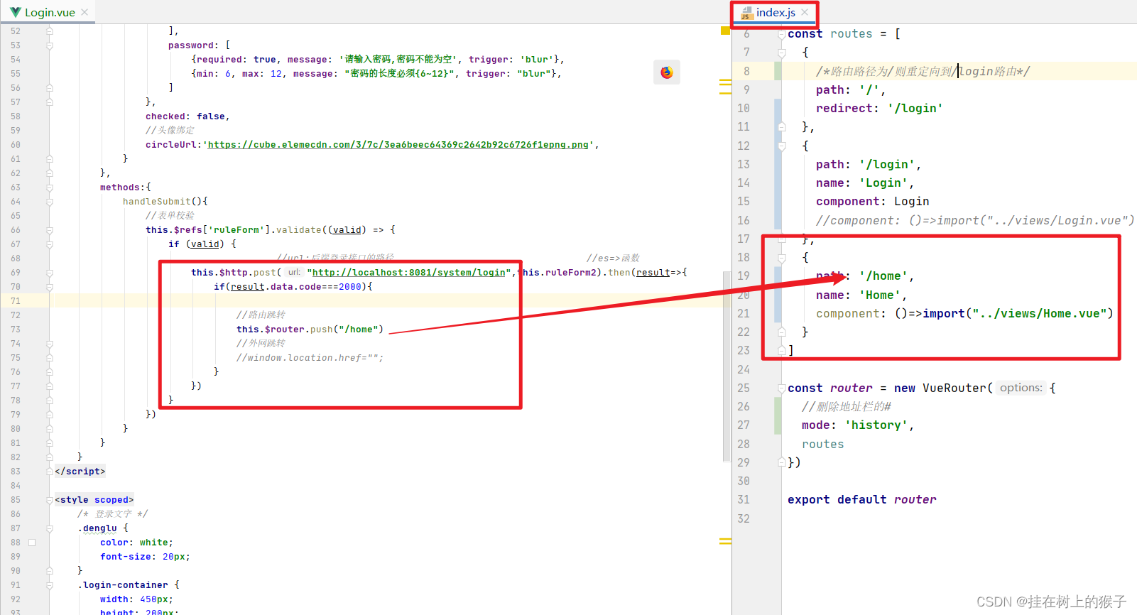Screen dimensions: 1137x615
Task: Click the <style scoped> tag
Action: 94,500
